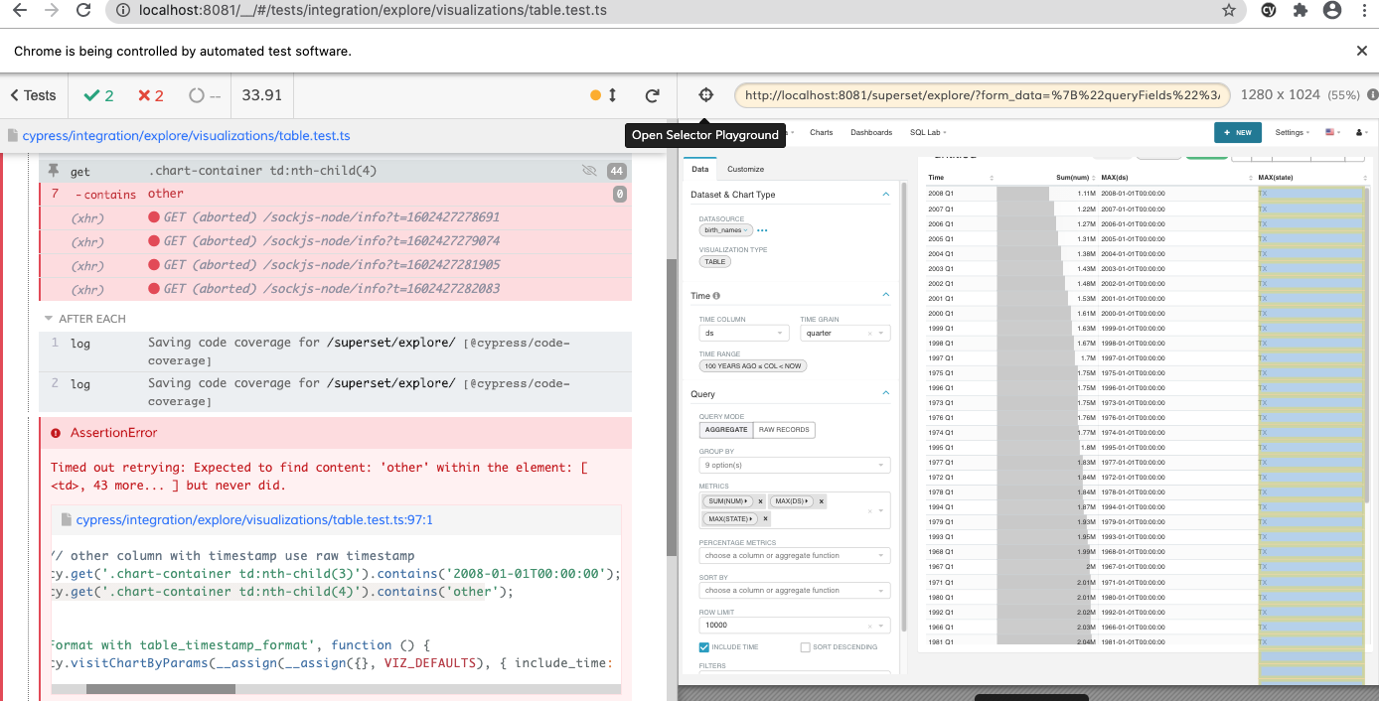Open the user account icon menu
The width and height of the screenshot is (1379, 701).
pos(1362,132)
